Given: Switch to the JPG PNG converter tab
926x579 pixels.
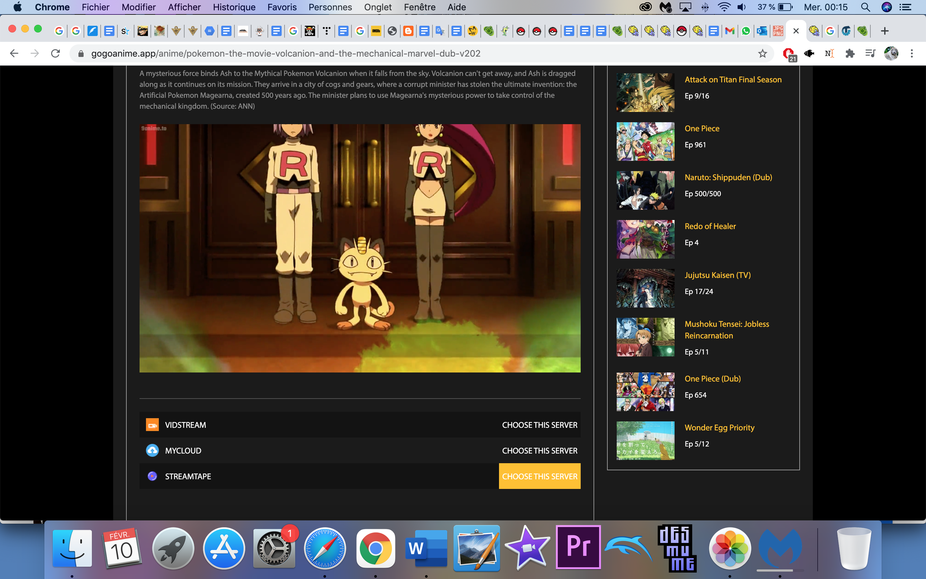Looking at the screenshot, I should pyautogui.click(x=778, y=31).
